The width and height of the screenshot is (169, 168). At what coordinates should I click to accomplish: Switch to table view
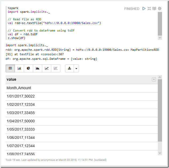(10, 68)
